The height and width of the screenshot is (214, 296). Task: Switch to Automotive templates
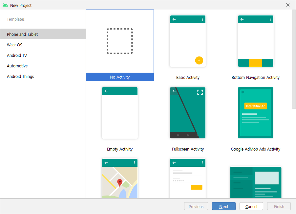click(43, 66)
